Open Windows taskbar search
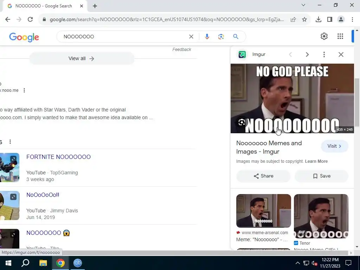Screen dimensions: 360x270 pyautogui.click(x=25, y=263)
